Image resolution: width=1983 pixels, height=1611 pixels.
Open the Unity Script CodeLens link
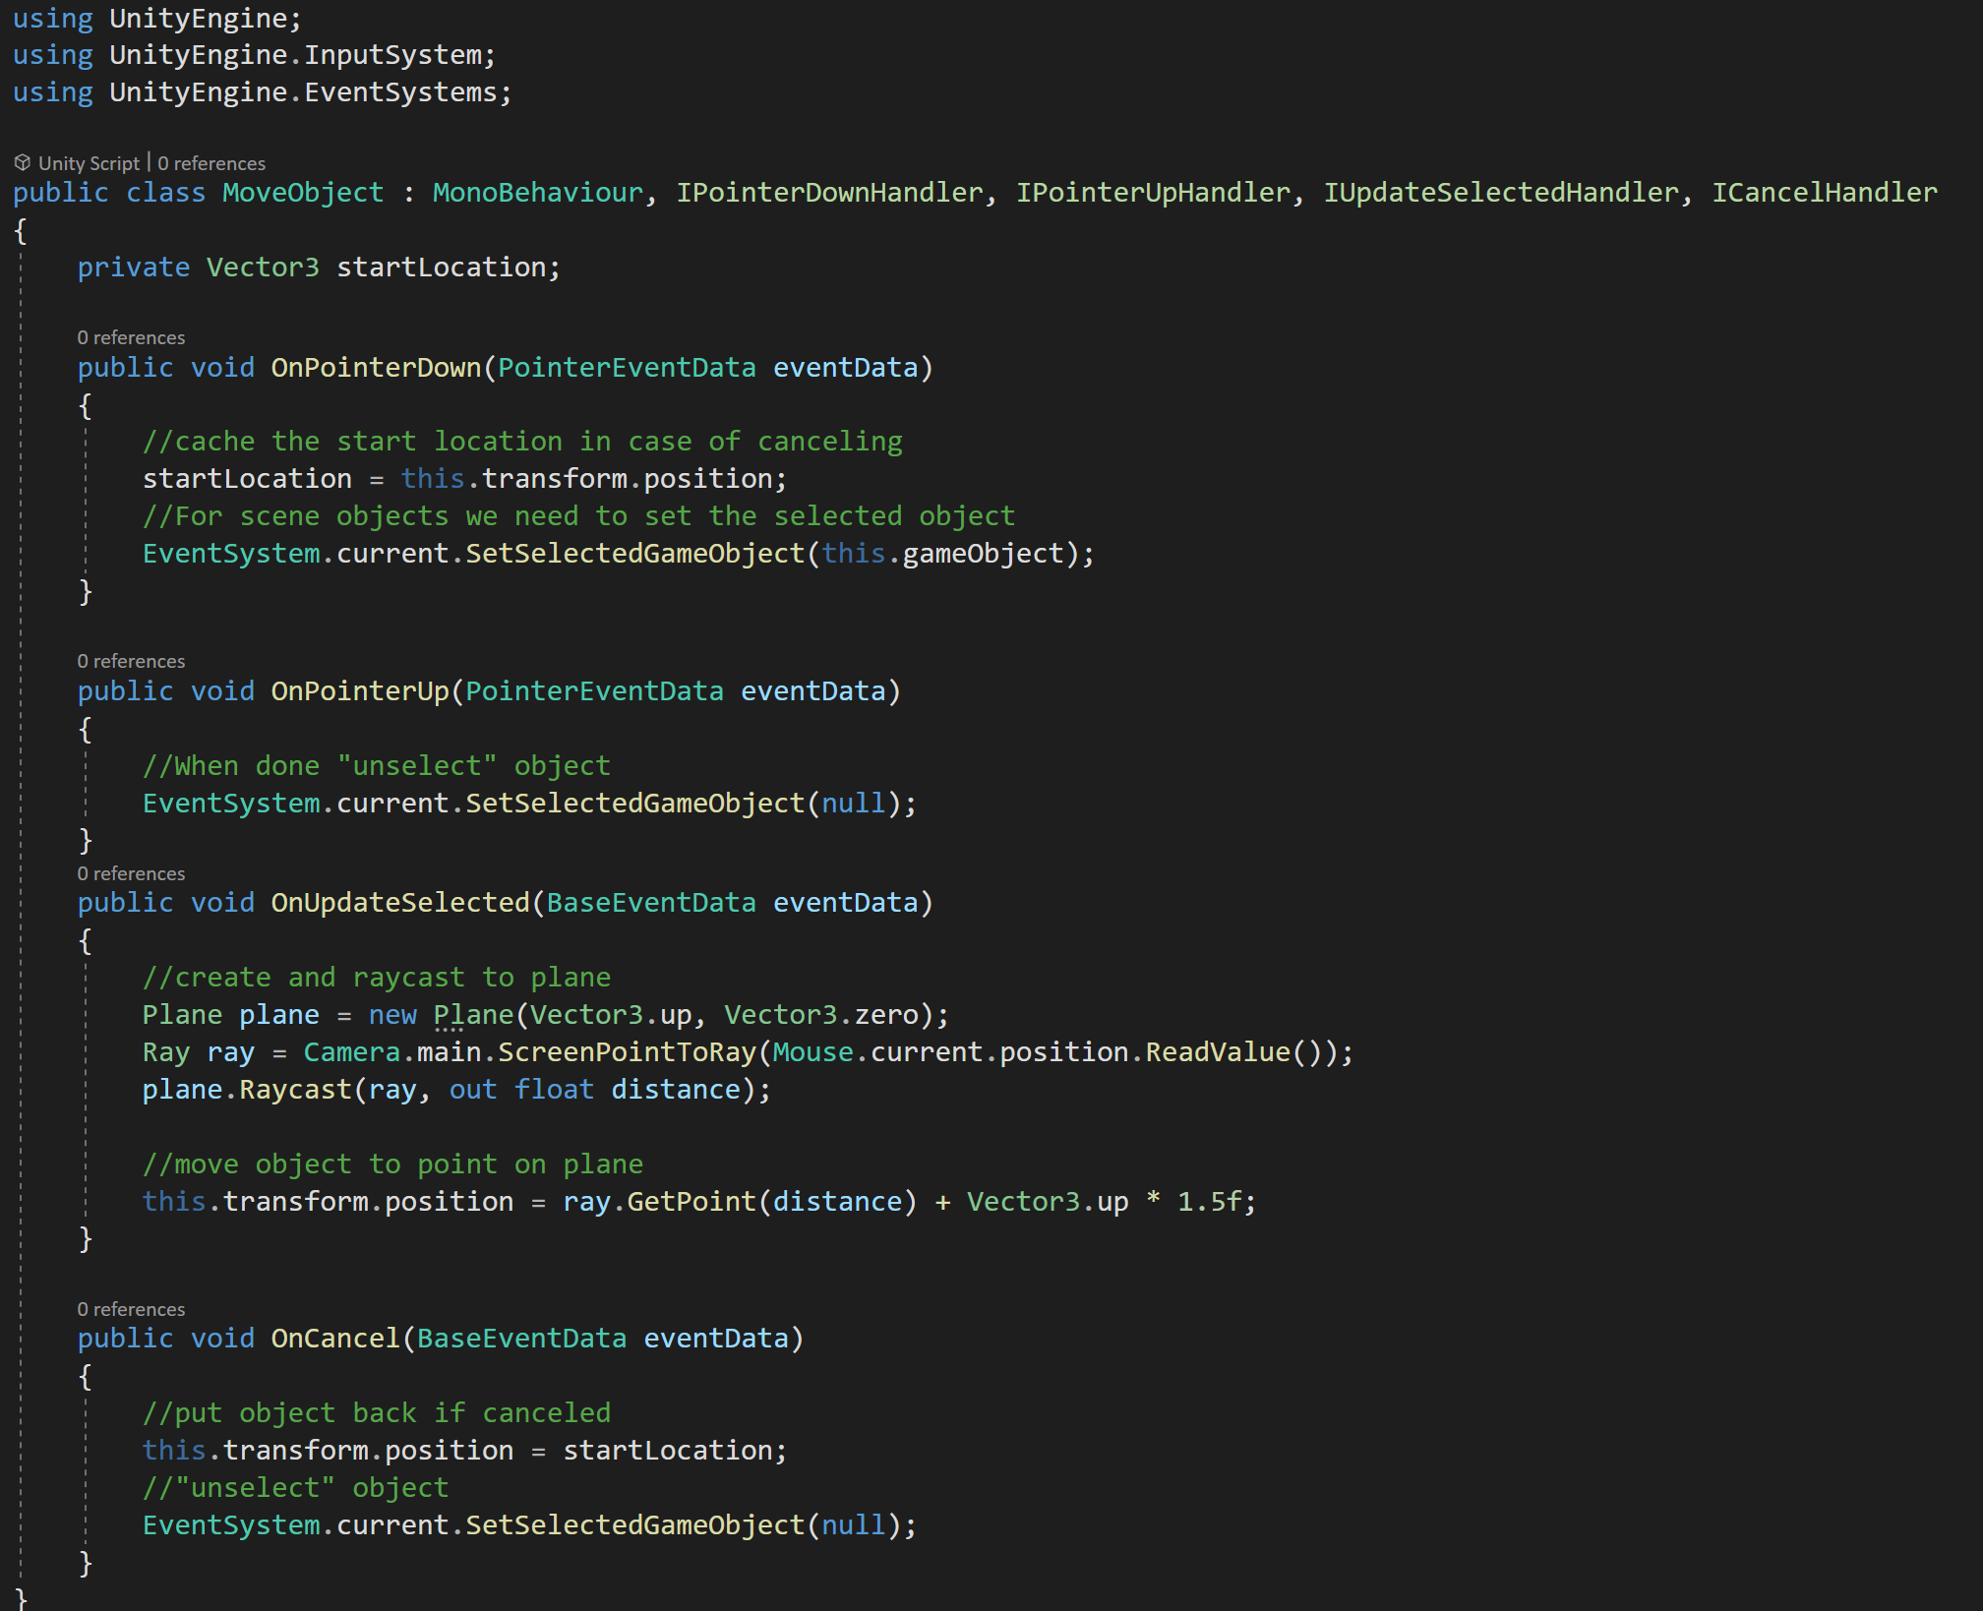[x=89, y=162]
